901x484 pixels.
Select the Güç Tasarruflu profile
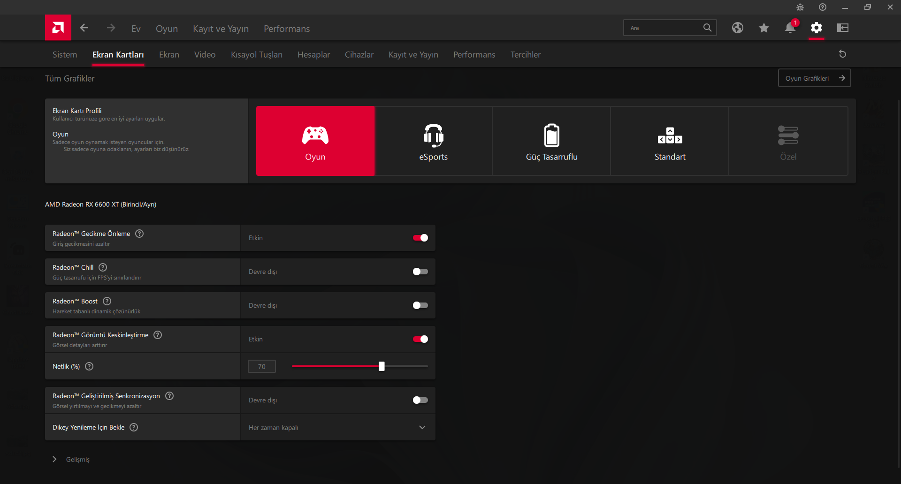coord(552,141)
